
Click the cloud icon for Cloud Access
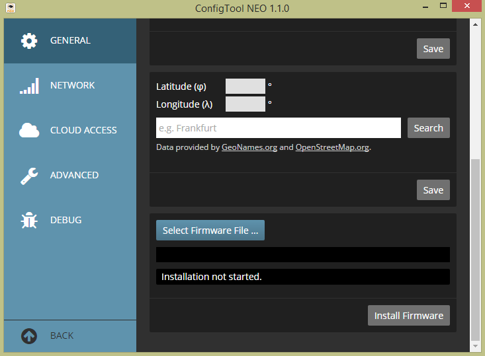click(29, 131)
